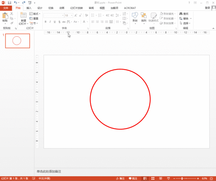The height and width of the screenshot is (181, 216).
Task: Click the Align Left paragraph icon
Action: (x=93, y=22)
